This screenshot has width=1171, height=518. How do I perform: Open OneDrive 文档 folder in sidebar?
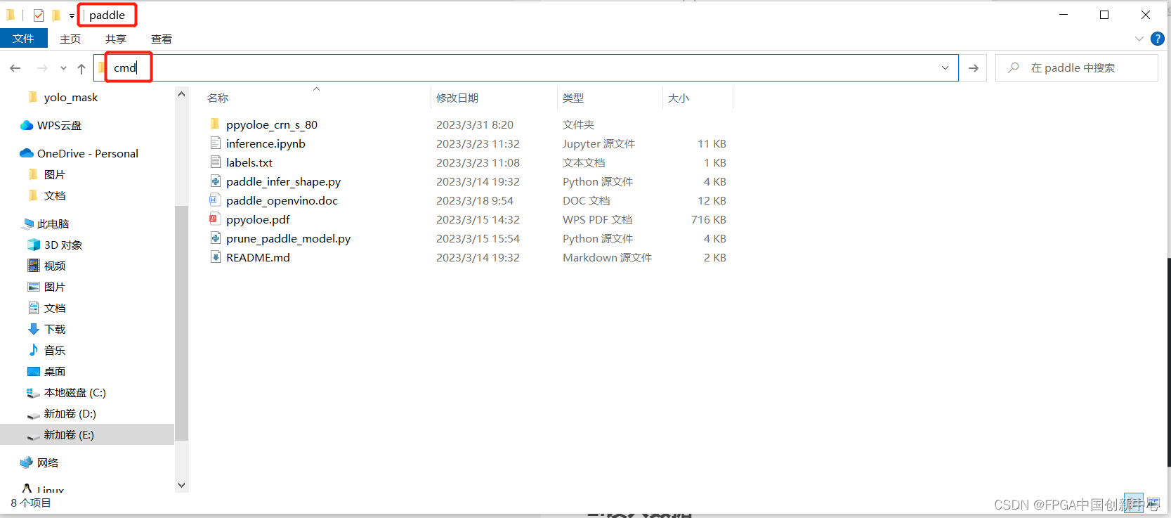click(x=54, y=196)
